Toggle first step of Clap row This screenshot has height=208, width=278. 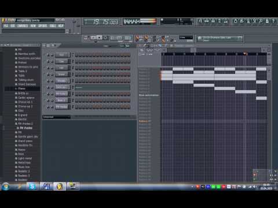click(76, 62)
